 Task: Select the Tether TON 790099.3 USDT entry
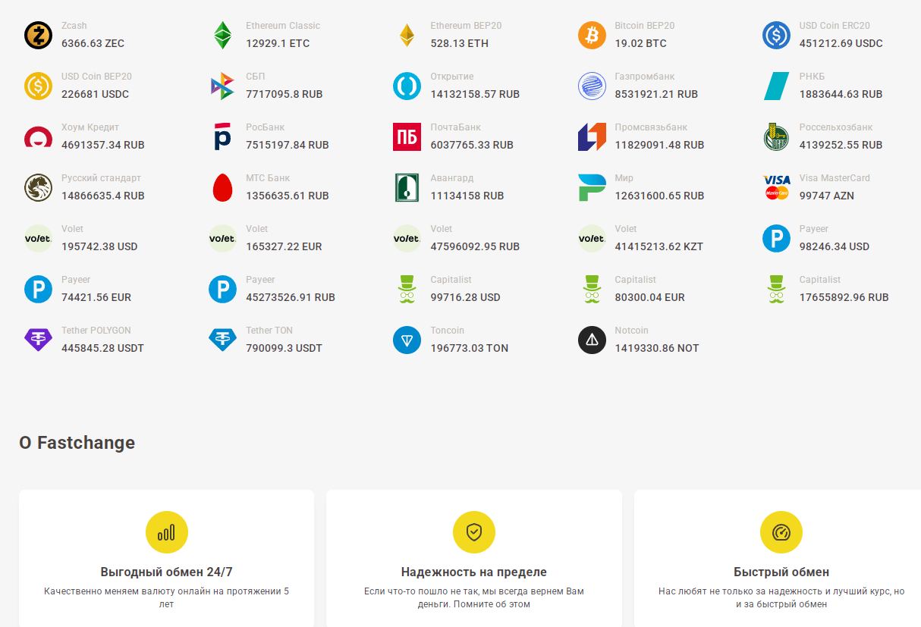pyautogui.click(x=266, y=340)
